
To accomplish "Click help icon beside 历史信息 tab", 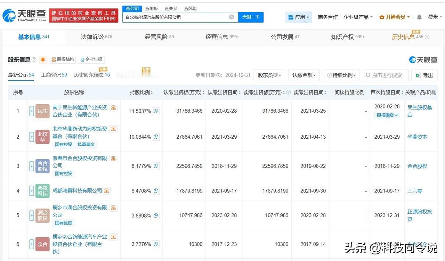I will click(x=427, y=37).
